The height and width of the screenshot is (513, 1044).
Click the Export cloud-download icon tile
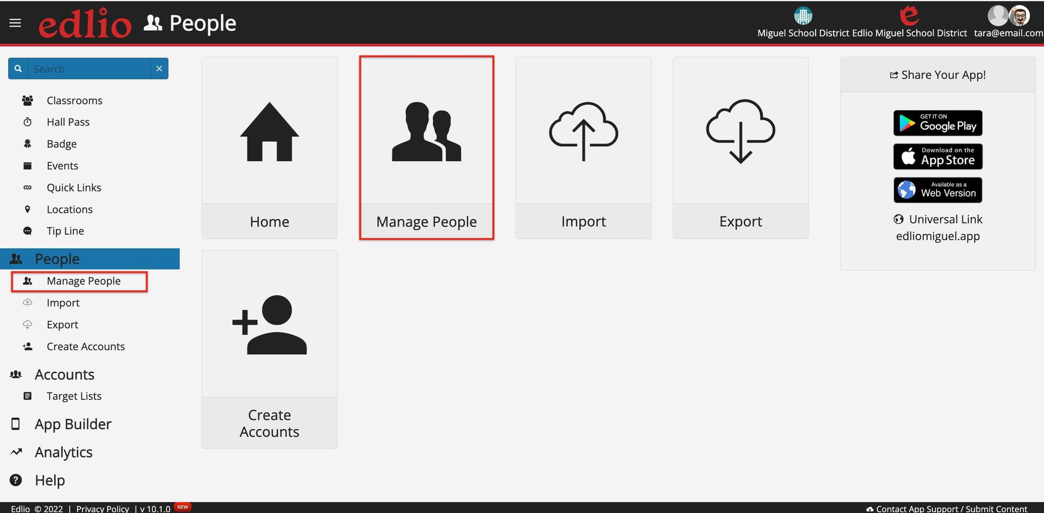[x=741, y=131]
